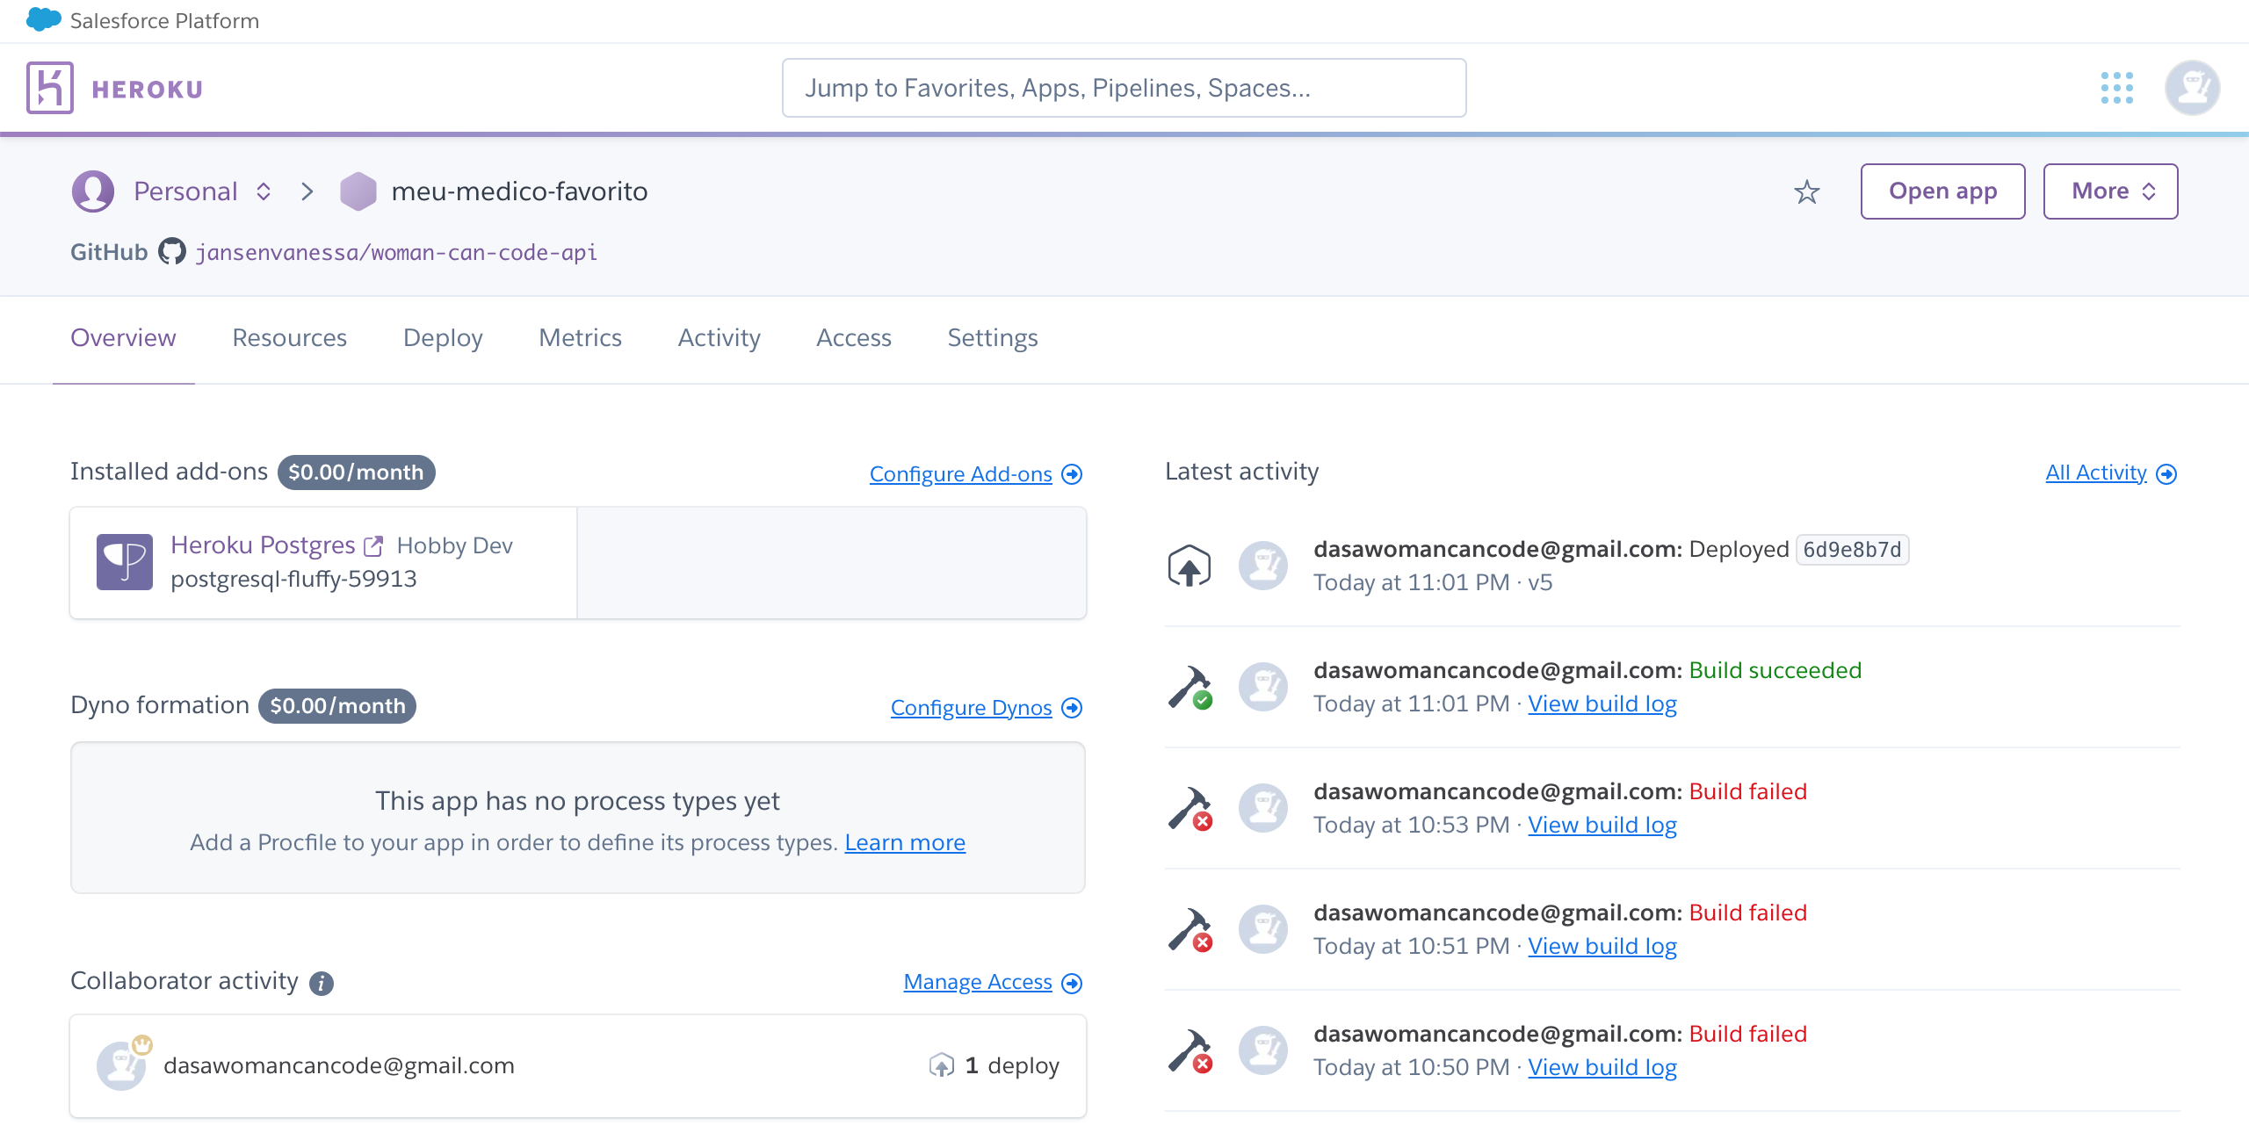Click the Salesforce cloud logo

click(x=43, y=19)
